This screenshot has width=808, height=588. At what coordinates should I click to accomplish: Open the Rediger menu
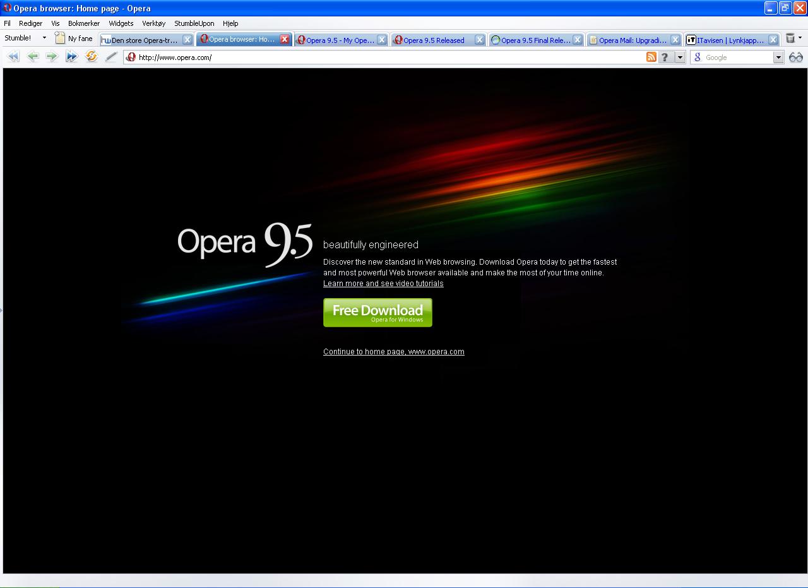pyautogui.click(x=31, y=23)
